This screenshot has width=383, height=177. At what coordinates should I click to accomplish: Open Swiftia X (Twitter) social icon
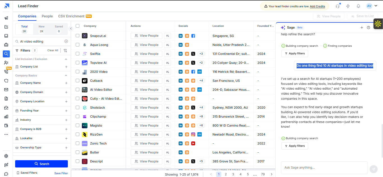click(193, 54)
